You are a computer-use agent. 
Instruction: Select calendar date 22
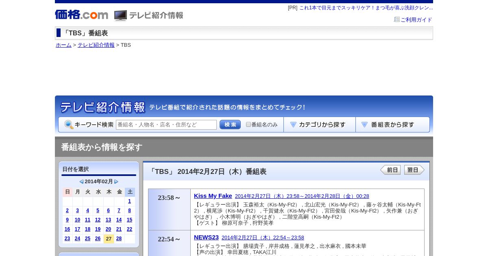click(x=130, y=229)
